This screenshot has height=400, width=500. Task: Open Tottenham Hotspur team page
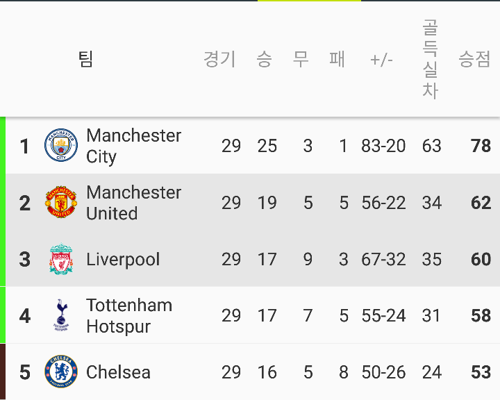point(129,316)
